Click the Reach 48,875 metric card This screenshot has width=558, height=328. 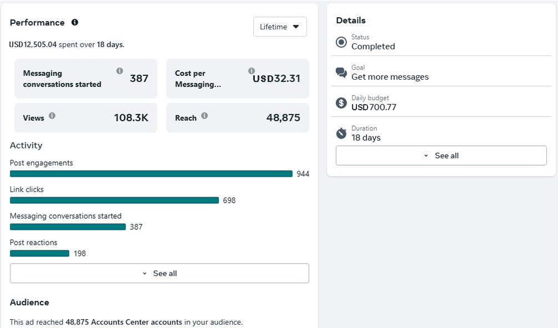click(x=238, y=117)
